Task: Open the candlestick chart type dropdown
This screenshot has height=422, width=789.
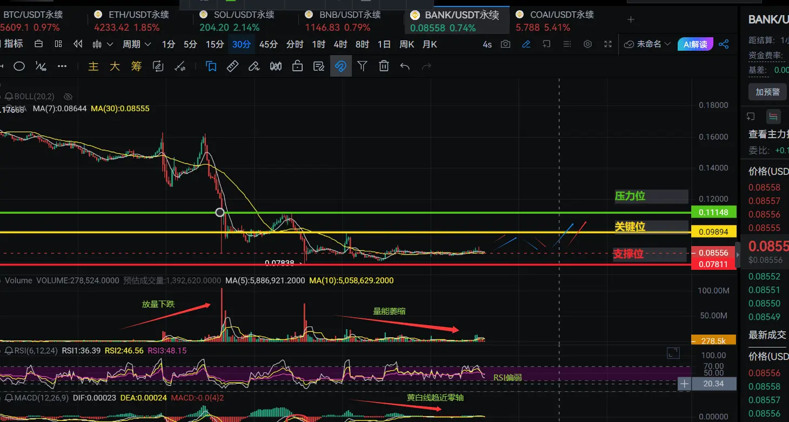Action: coord(103,44)
